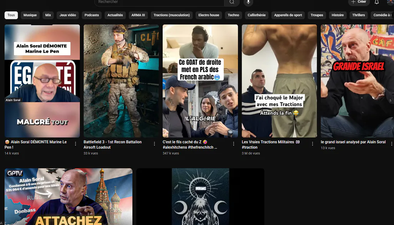Open the J'ai choqué le Major thumbnail
Screen dimensions: 394x225
point(279,81)
